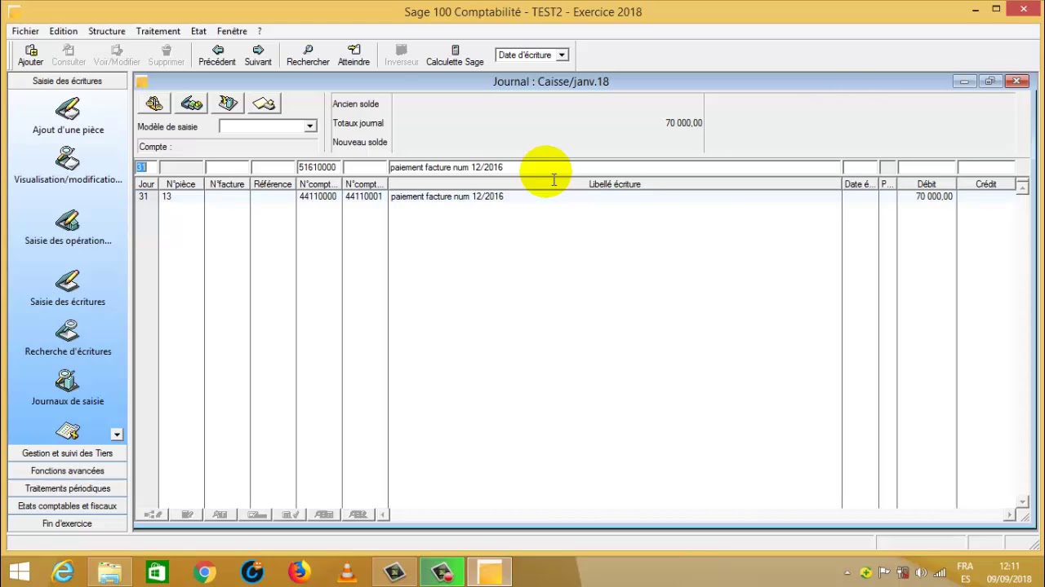The image size is (1045, 587).
Task: Open Gestion et suivi des Tiers panel
Action: pyautogui.click(x=67, y=453)
